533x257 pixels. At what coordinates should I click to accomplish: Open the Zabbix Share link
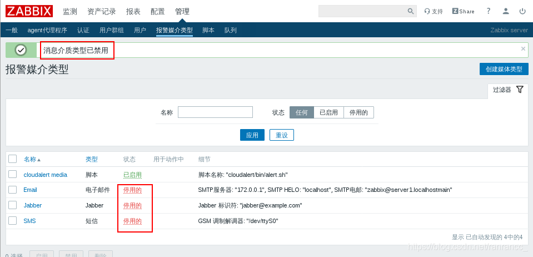point(463,11)
